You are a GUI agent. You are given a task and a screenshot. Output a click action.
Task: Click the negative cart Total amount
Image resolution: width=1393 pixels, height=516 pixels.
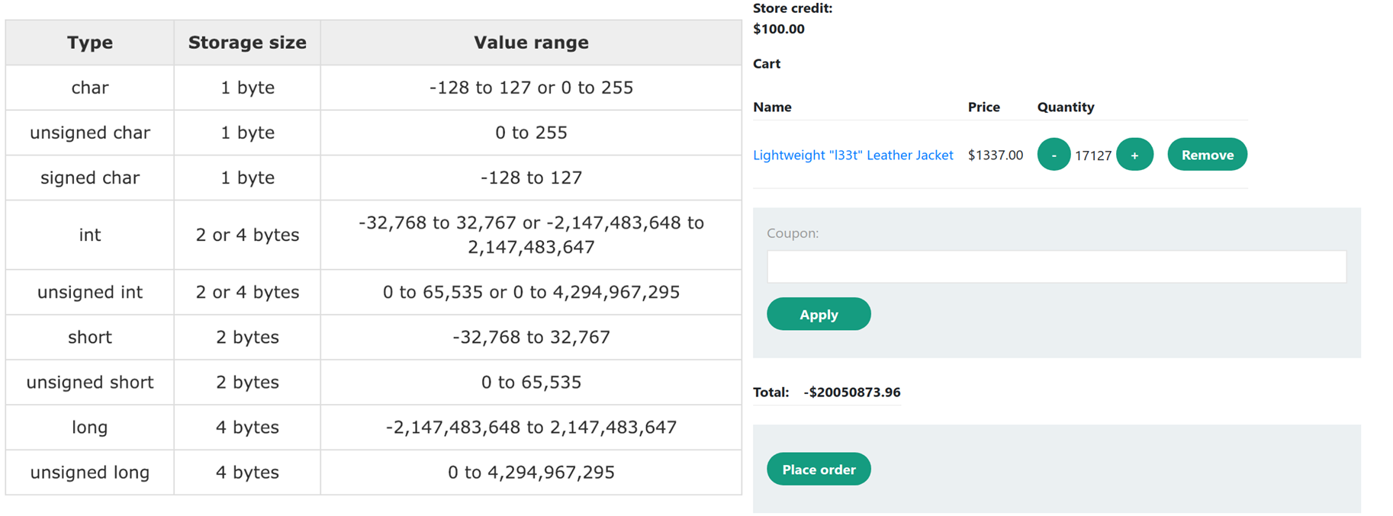point(851,393)
